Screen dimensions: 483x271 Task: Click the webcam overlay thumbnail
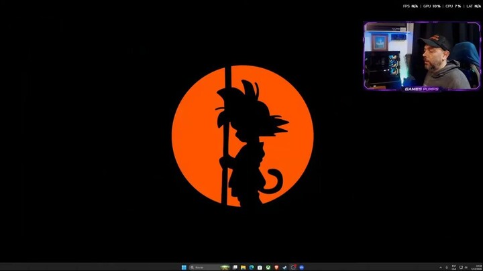tap(422, 56)
